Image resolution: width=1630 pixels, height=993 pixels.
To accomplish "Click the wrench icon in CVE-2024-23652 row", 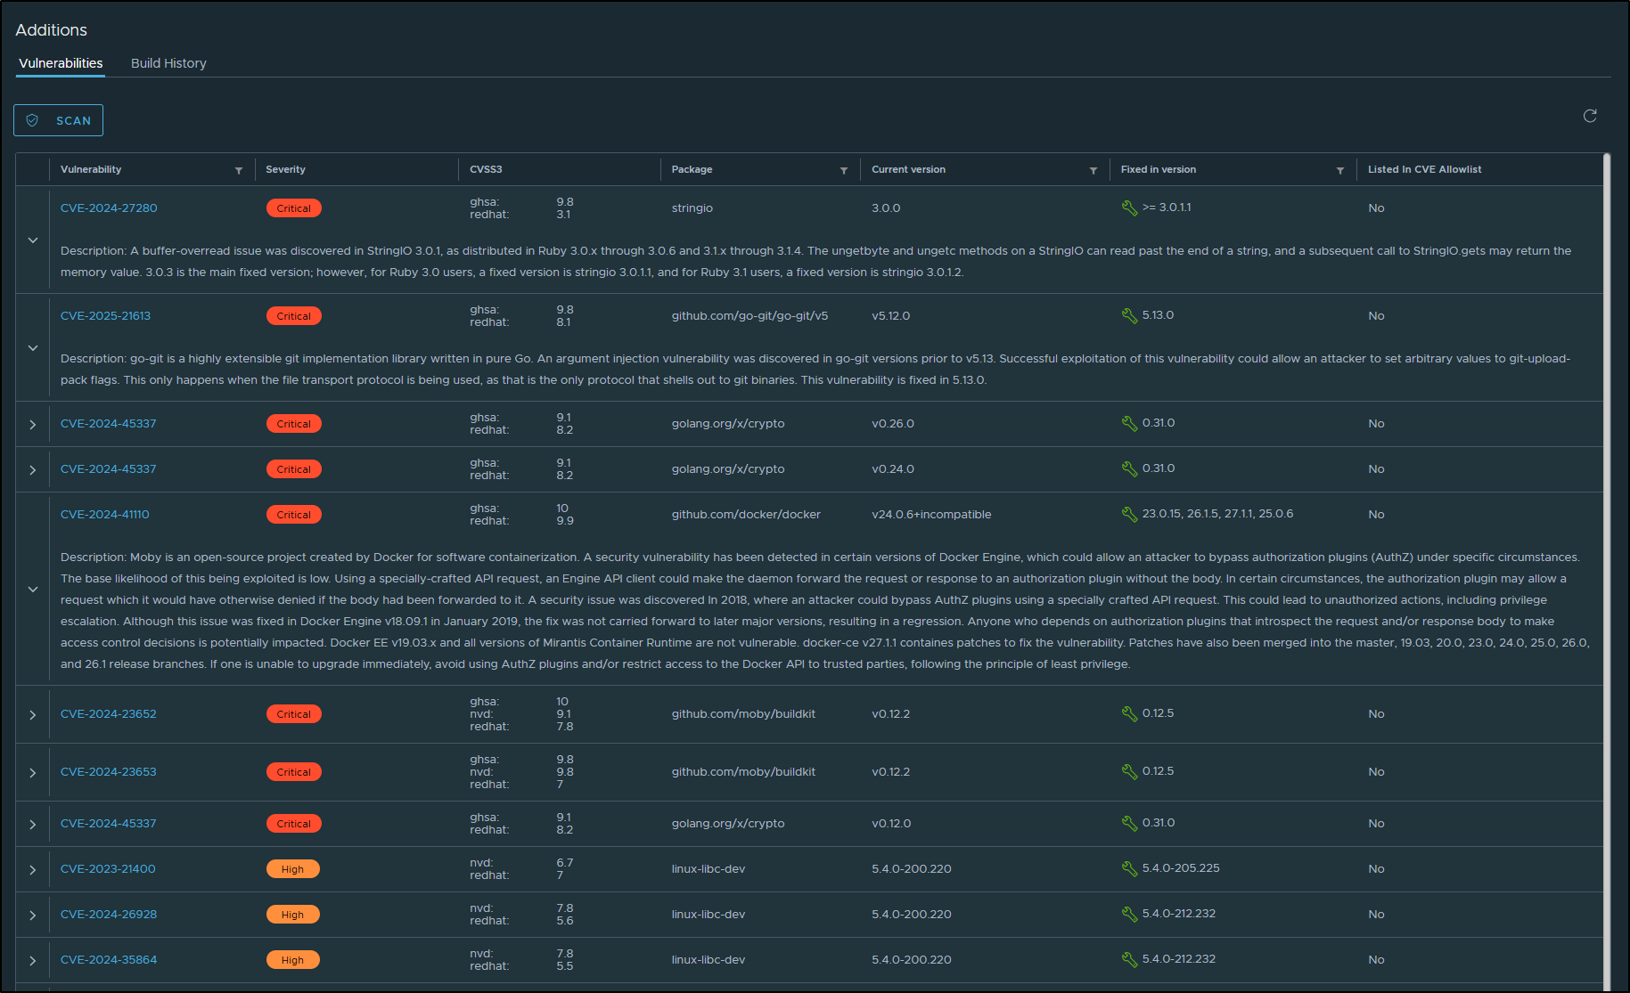I will tap(1129, 713).
